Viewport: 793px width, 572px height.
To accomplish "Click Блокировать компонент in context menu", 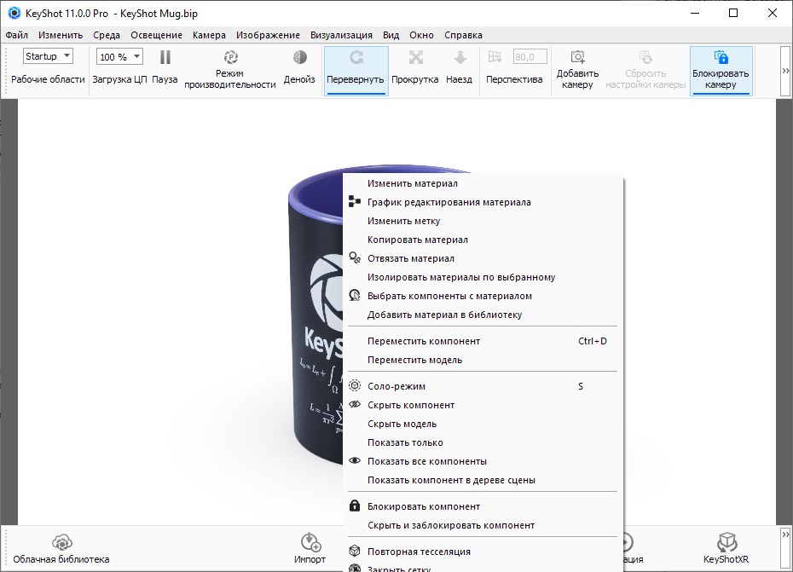I will click(x=423, y=506).
